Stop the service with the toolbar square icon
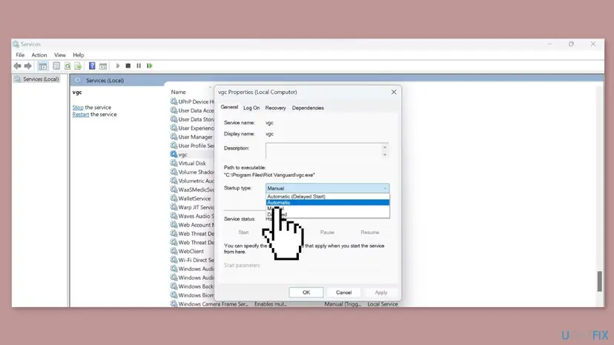Viewport: 614px width, 345px height. pyautogui.click(x=128, y=66)
